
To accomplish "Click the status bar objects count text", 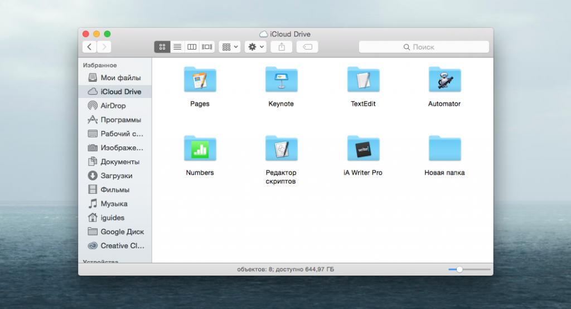I will [285, 269].
